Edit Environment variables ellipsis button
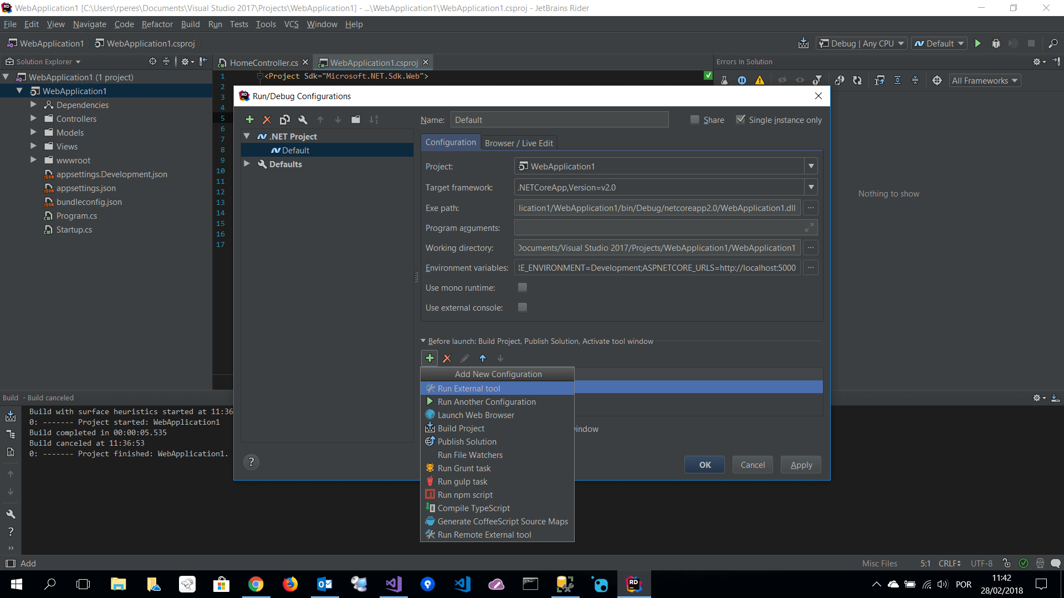This screenshot has width=1064, height=598. click(x=811, y=267)
